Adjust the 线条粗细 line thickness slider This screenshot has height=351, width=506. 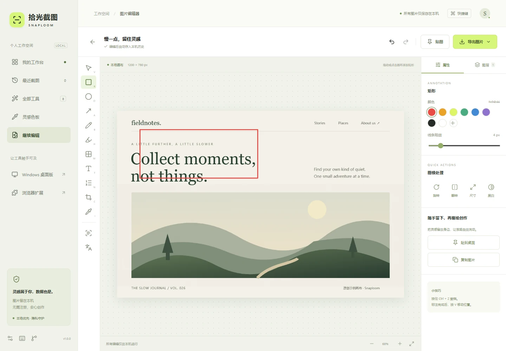tap(464, 145)
